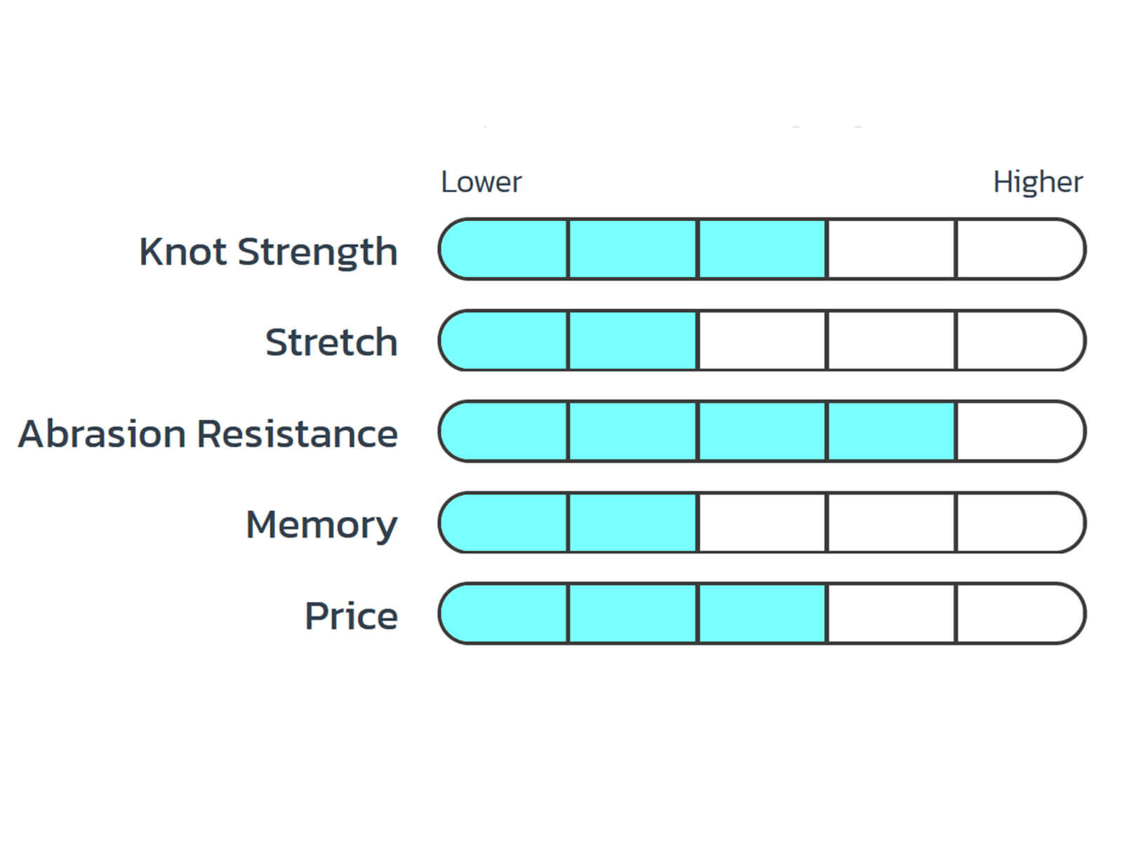
Task: Click third filled segment of Price bar
Action: [762, 614]
